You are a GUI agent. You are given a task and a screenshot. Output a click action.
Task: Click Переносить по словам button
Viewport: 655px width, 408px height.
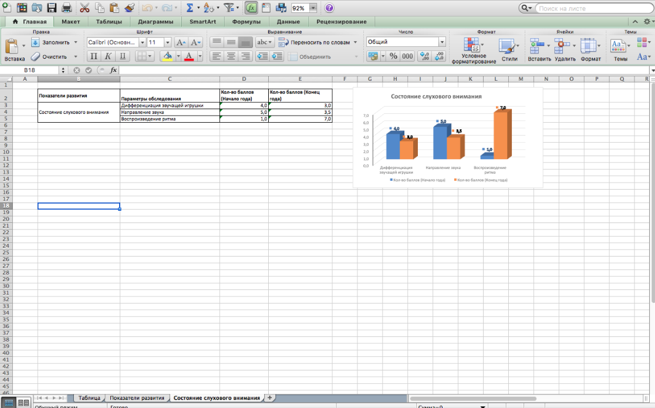pos(319,42)
